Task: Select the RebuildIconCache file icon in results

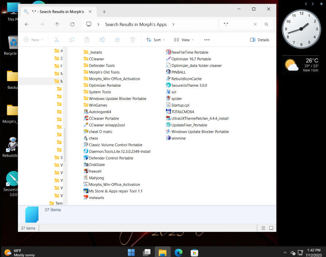Action: (x=168, y=79)
